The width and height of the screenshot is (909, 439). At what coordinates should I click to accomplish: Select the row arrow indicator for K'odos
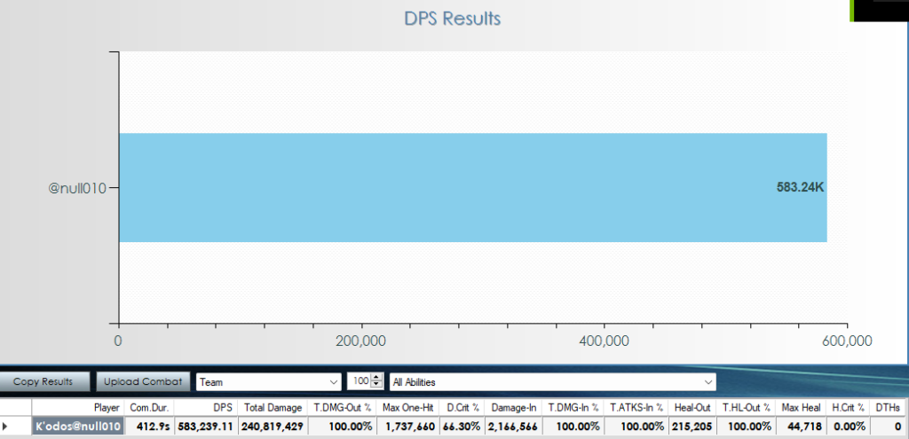(x=7, y=426)
